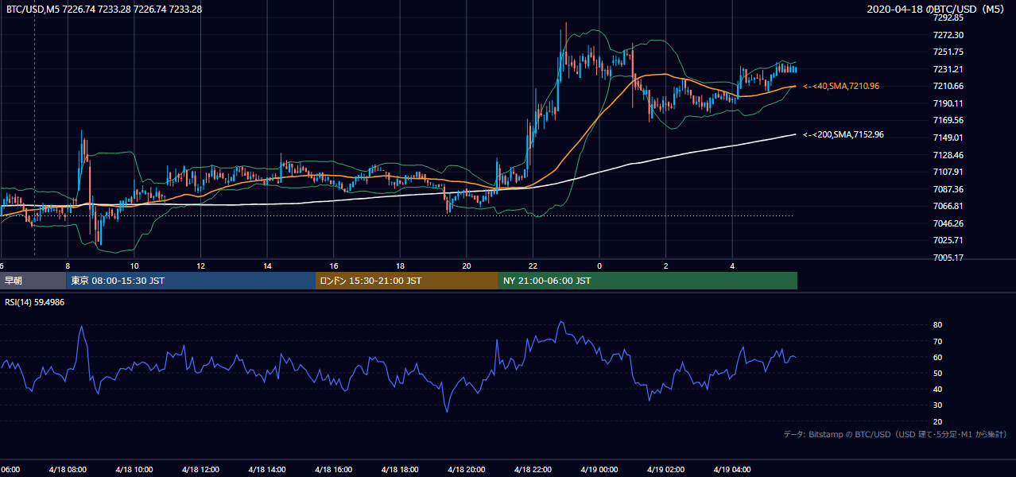Click the 4/18 08:00 date label
The image size is (1016, 477).
pos(68,470)
